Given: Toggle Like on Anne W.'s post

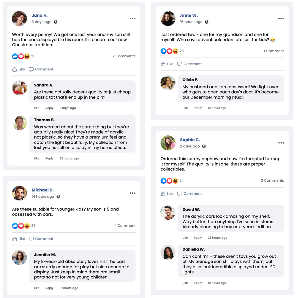Looking at the screenshot, I should [x=167, y=64].
